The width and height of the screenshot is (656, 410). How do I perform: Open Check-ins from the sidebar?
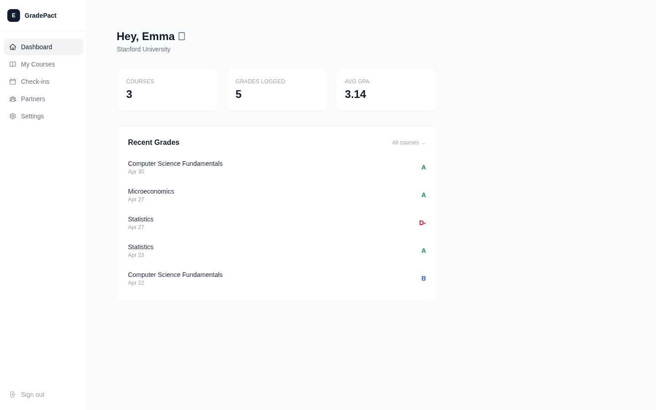pyautogui.click(x=43, y=82)
